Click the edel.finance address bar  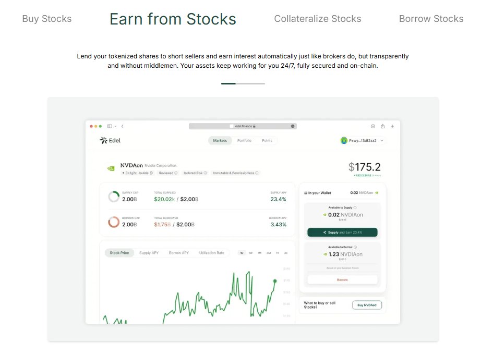(243, 126)
